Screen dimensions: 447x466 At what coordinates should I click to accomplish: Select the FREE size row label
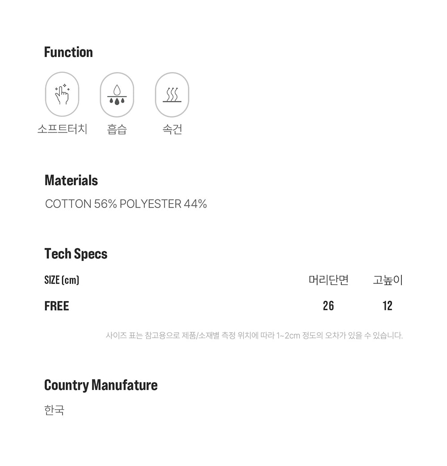coord(57,306)
